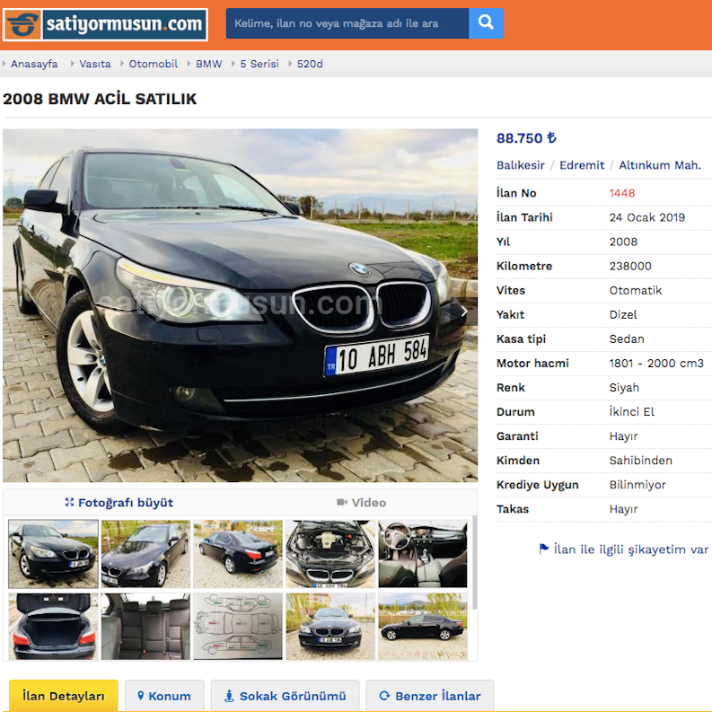Select the first front-angle car thumbnail
Image resolution: width=712 pixels, height=712 pixels.
coord(53,554)
